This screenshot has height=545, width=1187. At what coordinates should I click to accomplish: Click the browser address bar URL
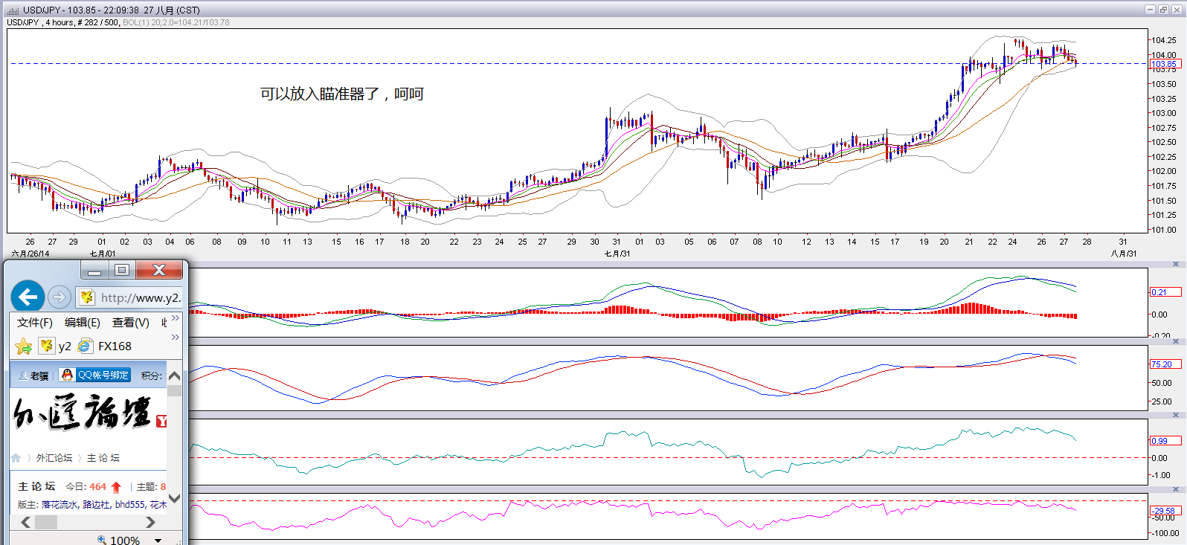(141, 297)
